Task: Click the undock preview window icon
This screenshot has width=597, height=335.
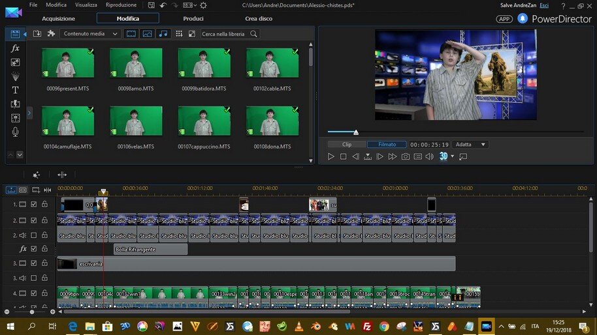Action: tap(463, 156)
